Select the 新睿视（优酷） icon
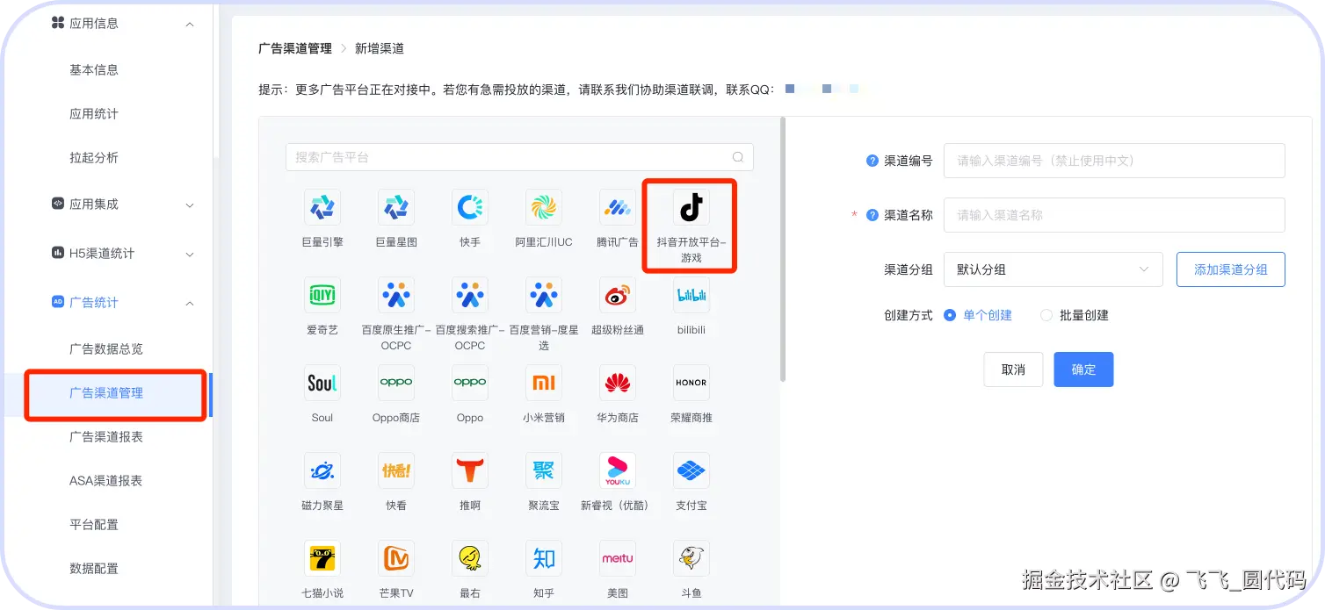1325x610 pixels. 618,470
